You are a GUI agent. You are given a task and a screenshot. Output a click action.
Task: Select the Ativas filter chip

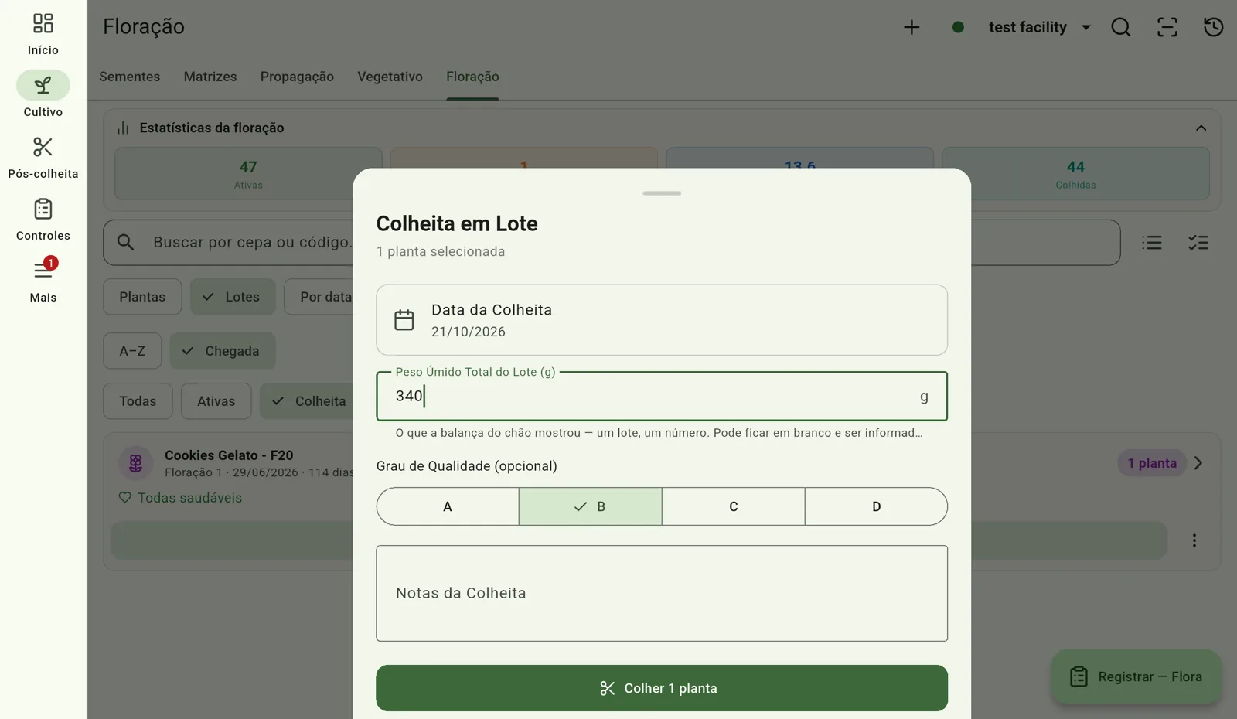click(x=216, y=401)
